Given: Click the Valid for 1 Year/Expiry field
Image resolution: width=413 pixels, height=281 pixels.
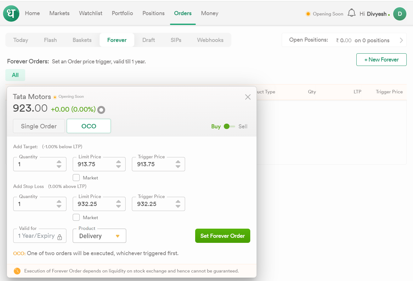Looking at the screenshot, I should [40, 236].
